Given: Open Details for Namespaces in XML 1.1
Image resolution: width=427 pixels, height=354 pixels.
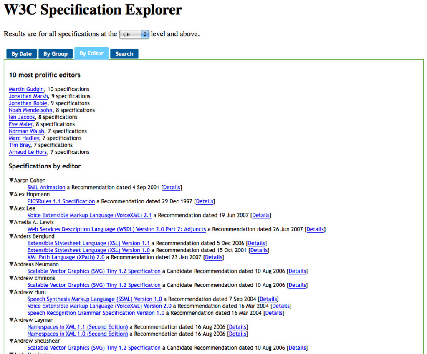Looking at the screenshot, I should click(x=238, y=327).
